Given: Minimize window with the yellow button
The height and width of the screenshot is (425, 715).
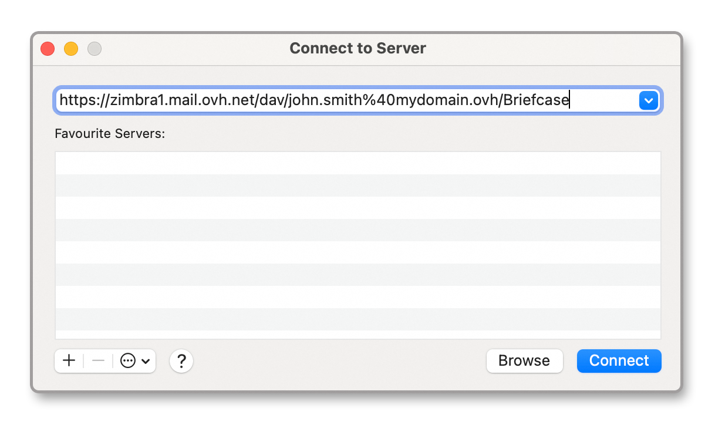Looking at the screenshot, I should coord(71,49).
